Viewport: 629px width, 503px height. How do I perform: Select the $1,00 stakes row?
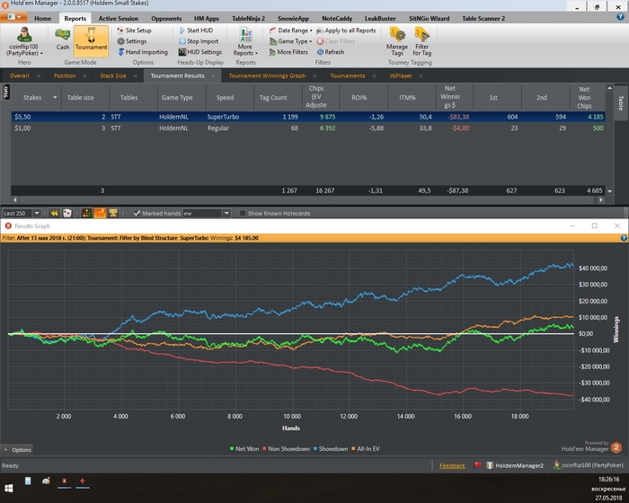[307, 128]
